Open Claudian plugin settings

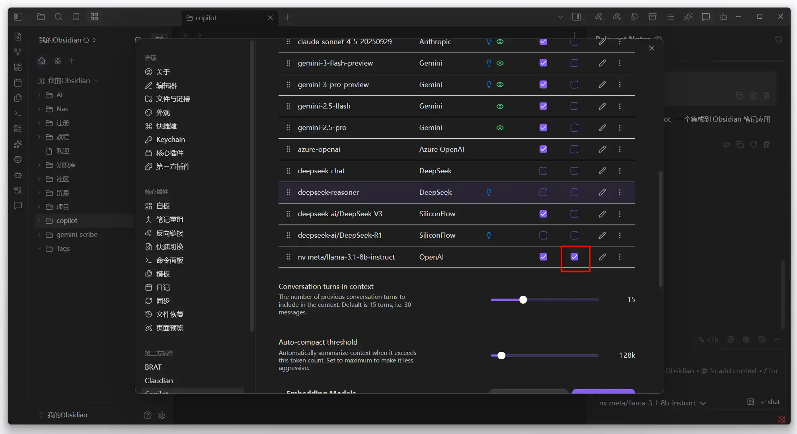(x=159, y=380)
